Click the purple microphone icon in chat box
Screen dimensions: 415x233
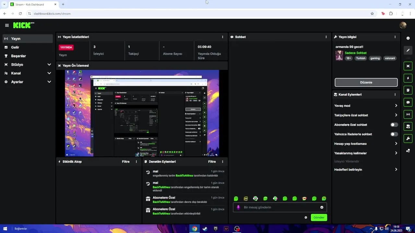pyautogui.click(x=238, y=207)
